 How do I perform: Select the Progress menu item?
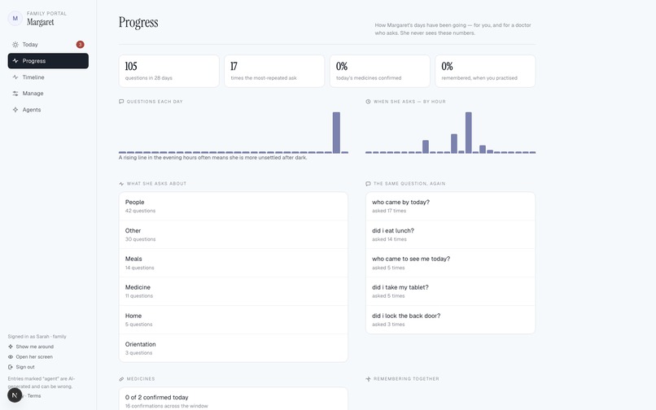tap(48, 61)
